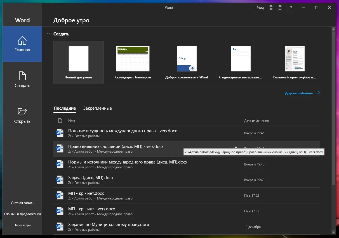Create a Новый документ blank document
This screenshot has height=238, width=339.
tap(79, 62)
